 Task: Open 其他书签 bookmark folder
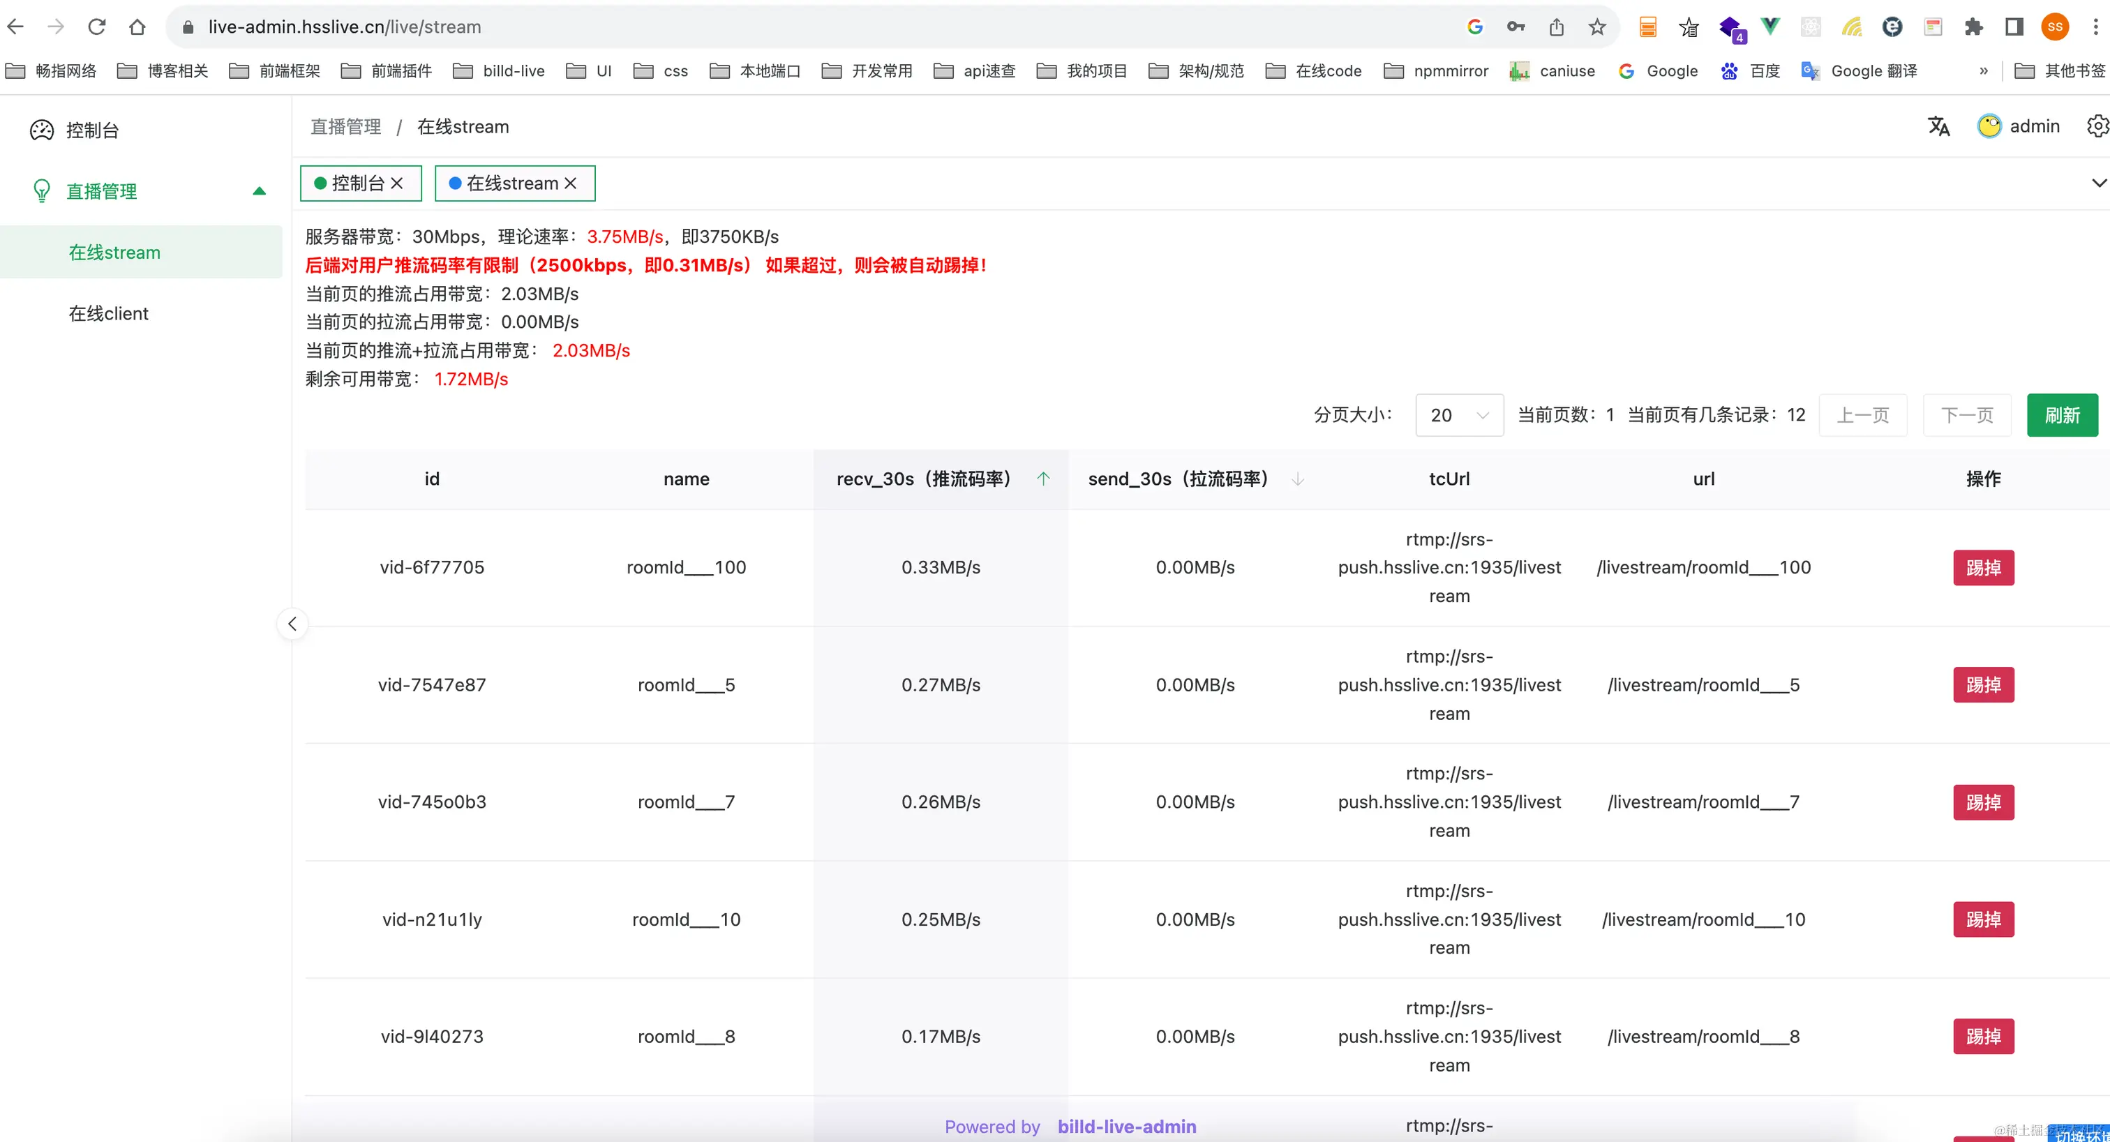[x=2059, y=71]
